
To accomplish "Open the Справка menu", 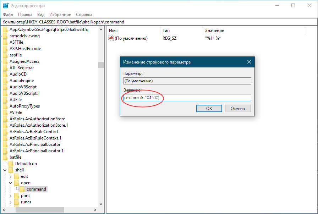I will pyautogui.click(x=84, y=15).
